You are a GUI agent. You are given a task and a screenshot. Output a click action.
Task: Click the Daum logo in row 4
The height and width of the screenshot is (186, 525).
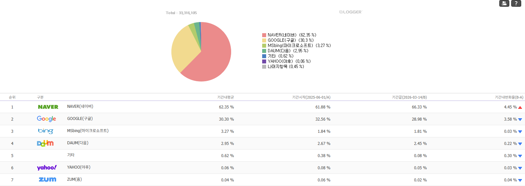pos(45,143)
